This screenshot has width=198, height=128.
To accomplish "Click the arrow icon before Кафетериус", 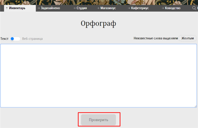I will (x=129, y=8).
